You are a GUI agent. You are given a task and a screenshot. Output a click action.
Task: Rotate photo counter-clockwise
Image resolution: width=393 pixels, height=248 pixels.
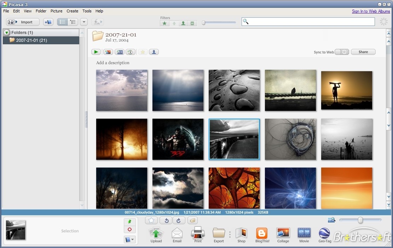tap(166, 220)
